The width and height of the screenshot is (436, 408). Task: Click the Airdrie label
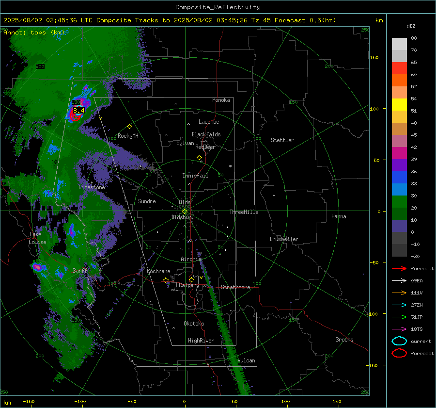point(191,259)
